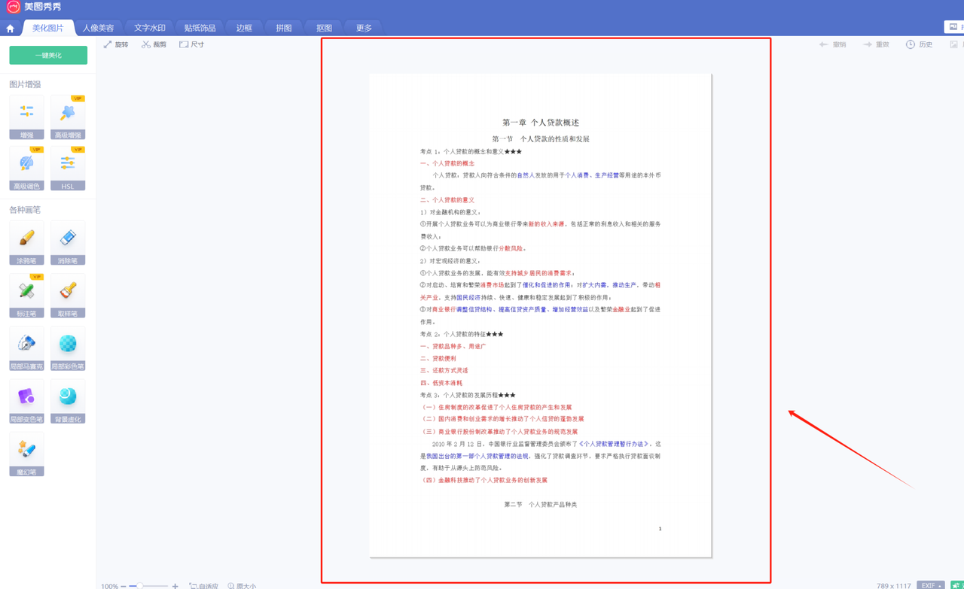Open the HSL adjustment tool

(68, 169)
